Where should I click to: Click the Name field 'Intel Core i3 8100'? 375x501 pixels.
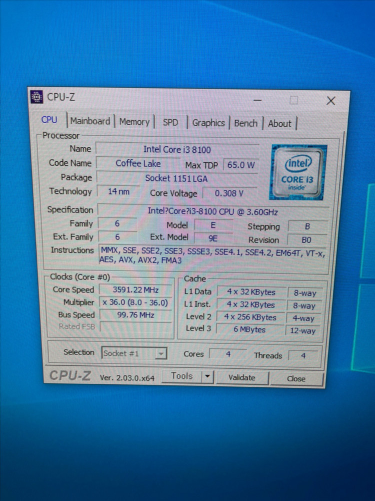point(177,149)
